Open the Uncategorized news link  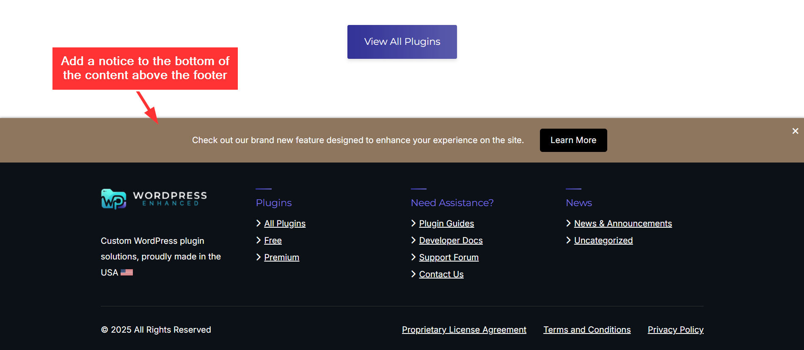(603, 240)
